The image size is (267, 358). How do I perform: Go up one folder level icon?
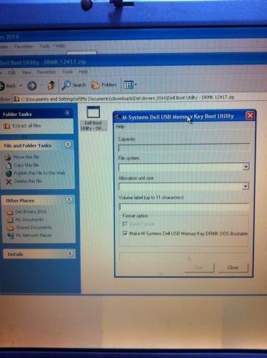tap(51, 85)
